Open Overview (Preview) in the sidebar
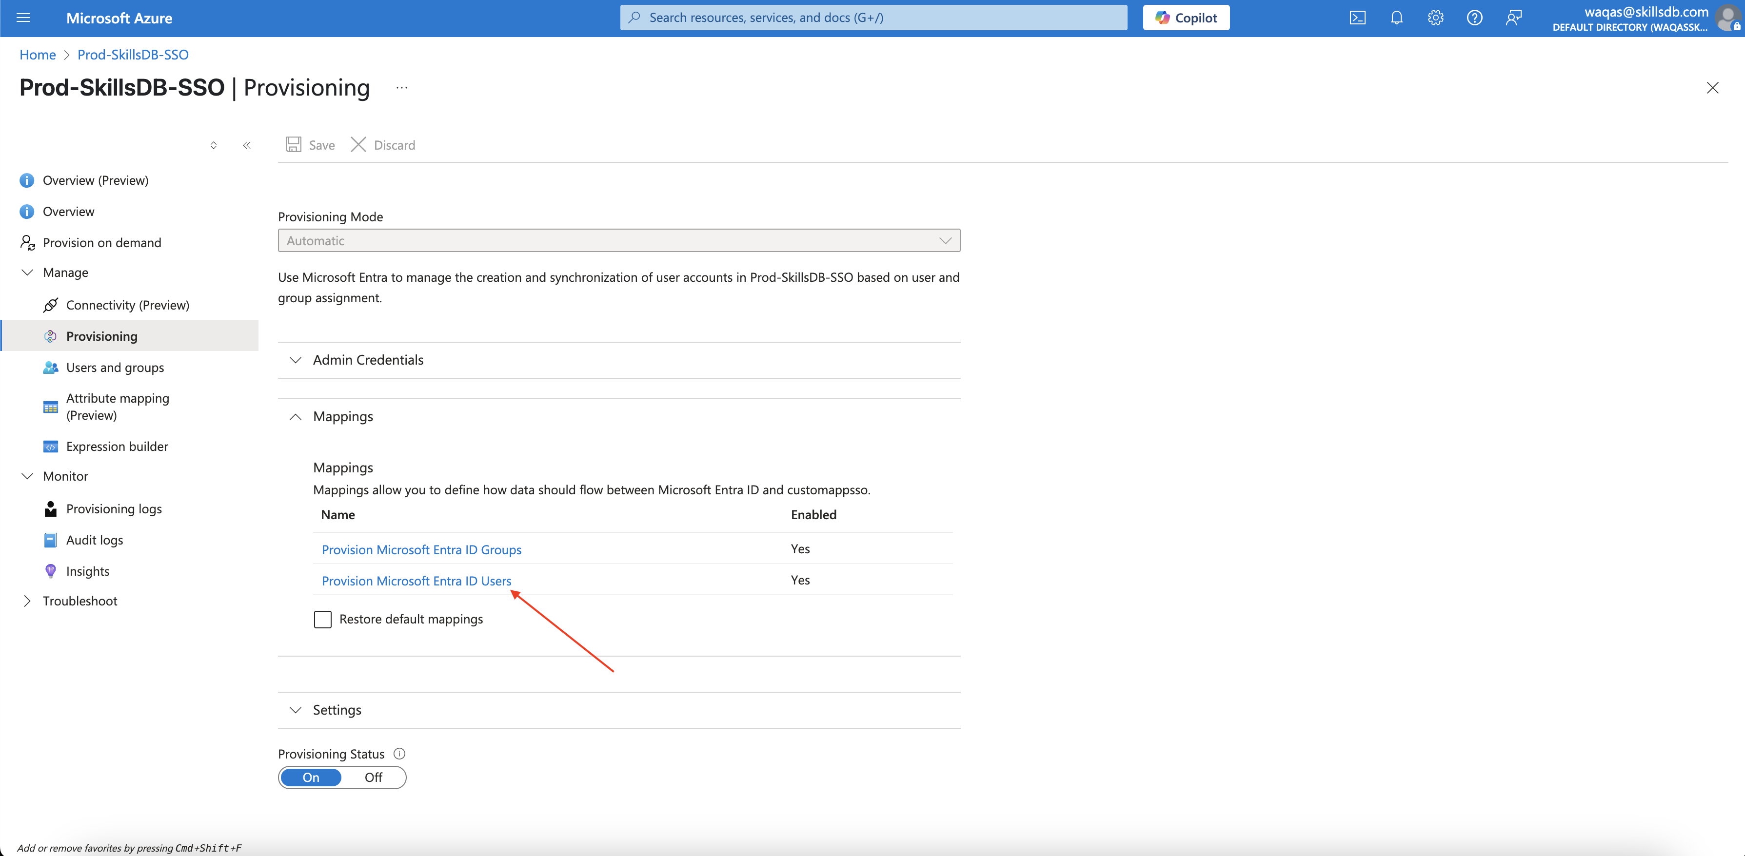 pos(96,180)
